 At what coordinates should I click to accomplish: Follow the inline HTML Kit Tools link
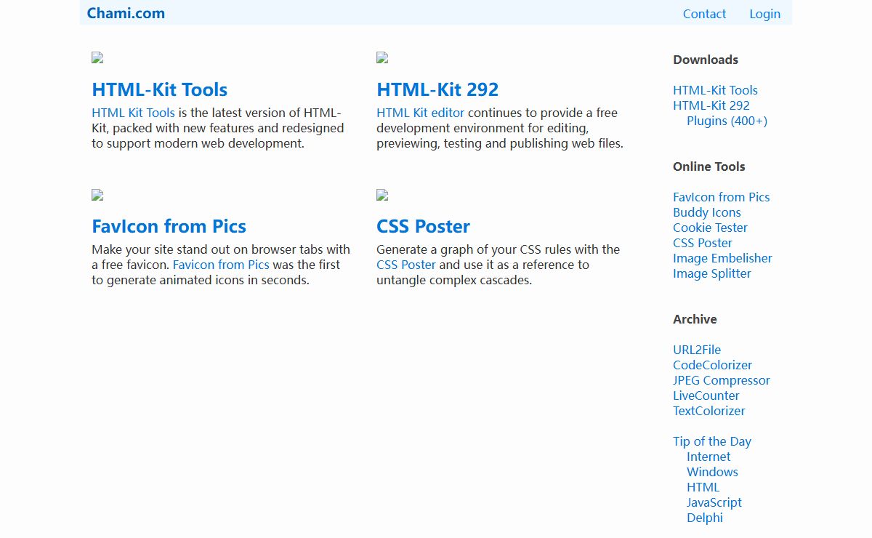pos(133,113)
